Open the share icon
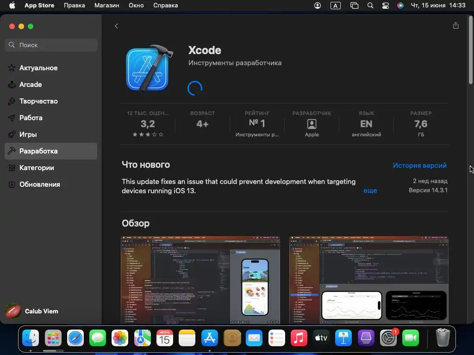This screenshot has width=474, height=355. 455,26
